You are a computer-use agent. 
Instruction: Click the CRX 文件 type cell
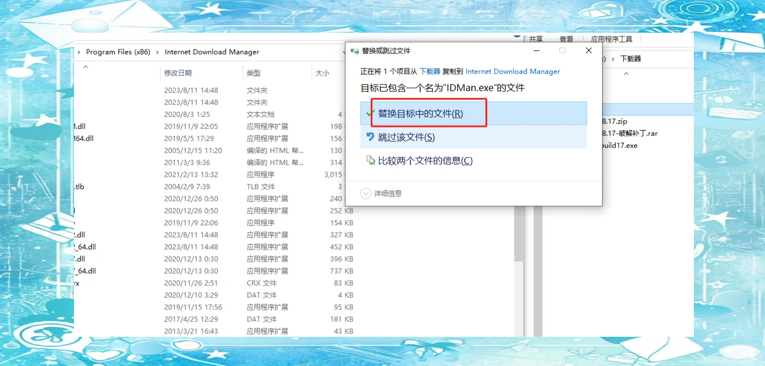point(262,283)
